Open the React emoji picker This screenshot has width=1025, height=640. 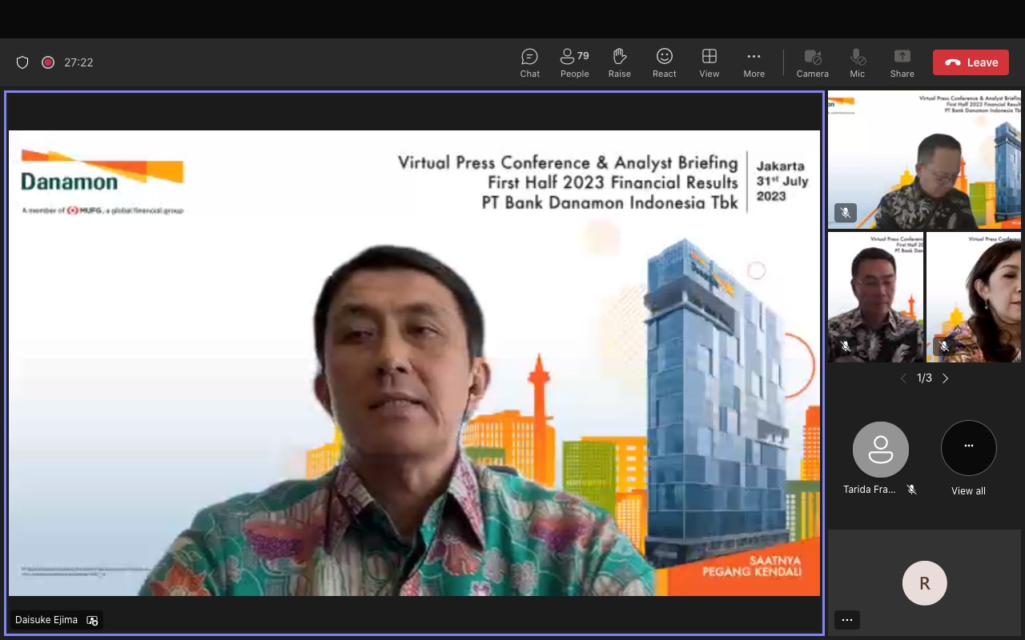click(x=664, y=62)
